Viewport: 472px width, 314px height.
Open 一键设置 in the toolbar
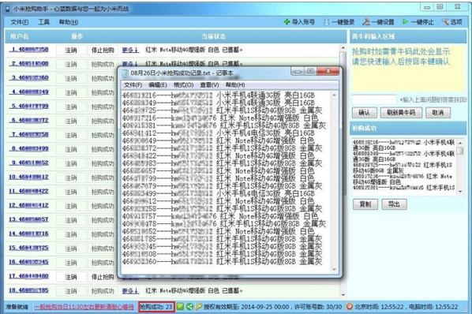click(x=378, y=22)
